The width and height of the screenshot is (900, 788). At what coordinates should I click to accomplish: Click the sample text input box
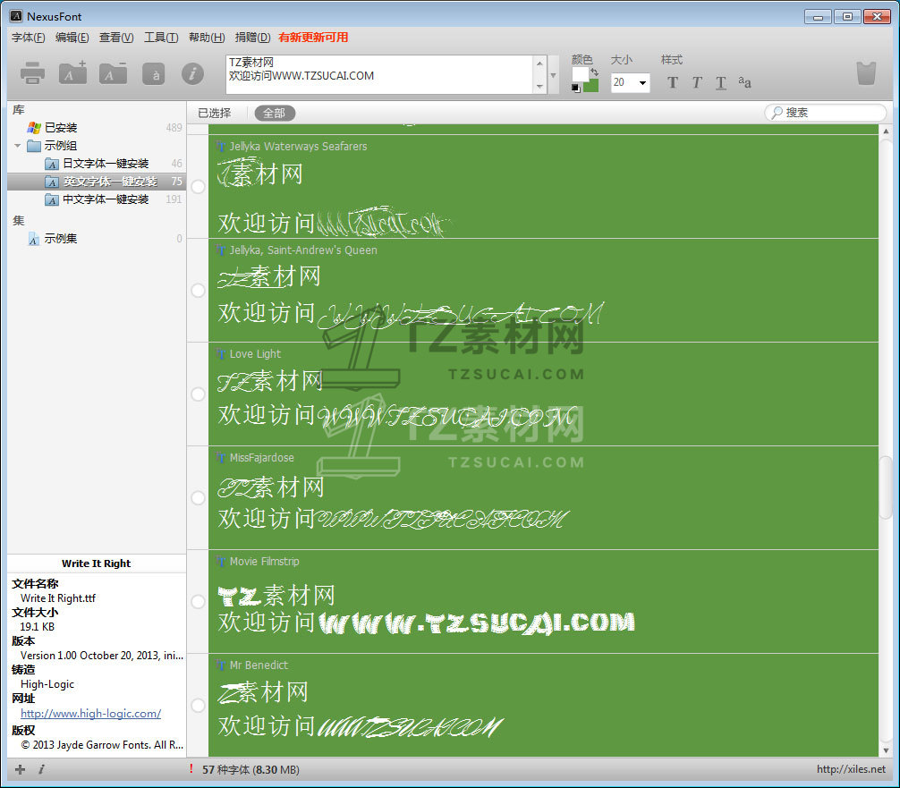pyautogui.click(x=380, y=74)
